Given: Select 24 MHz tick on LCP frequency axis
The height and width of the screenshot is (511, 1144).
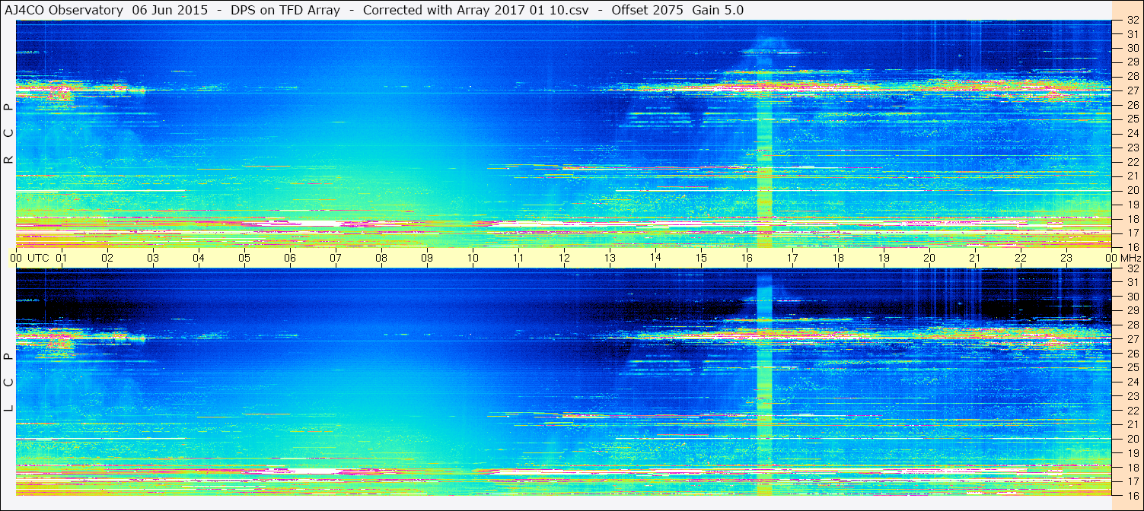Looking at the screenshot, I should pos(1132,382).
